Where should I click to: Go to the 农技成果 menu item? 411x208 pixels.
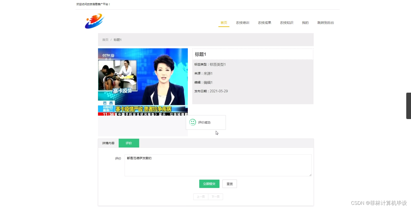pyautogui.click(x=264, y=23)
